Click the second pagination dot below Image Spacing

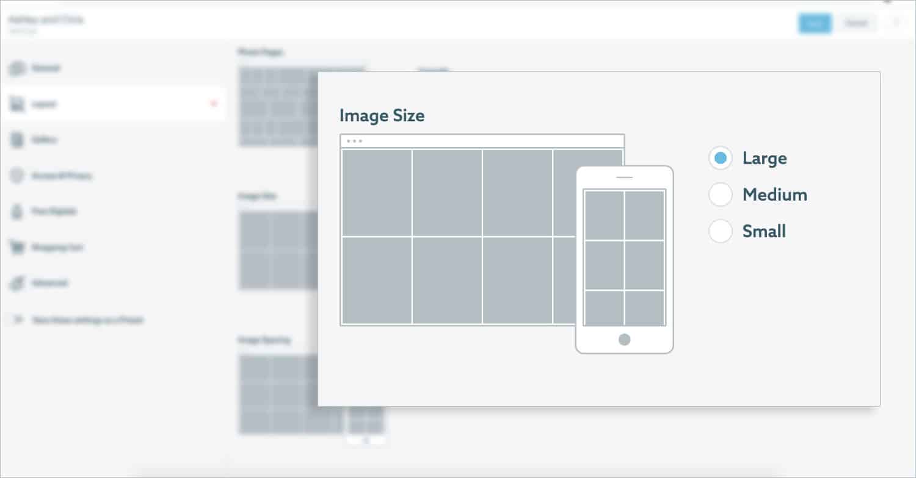point(365,439)
